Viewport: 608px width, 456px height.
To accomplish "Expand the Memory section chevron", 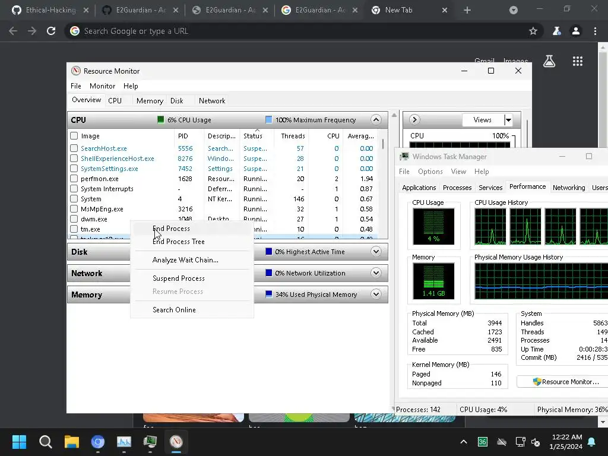I will [376, 294].
